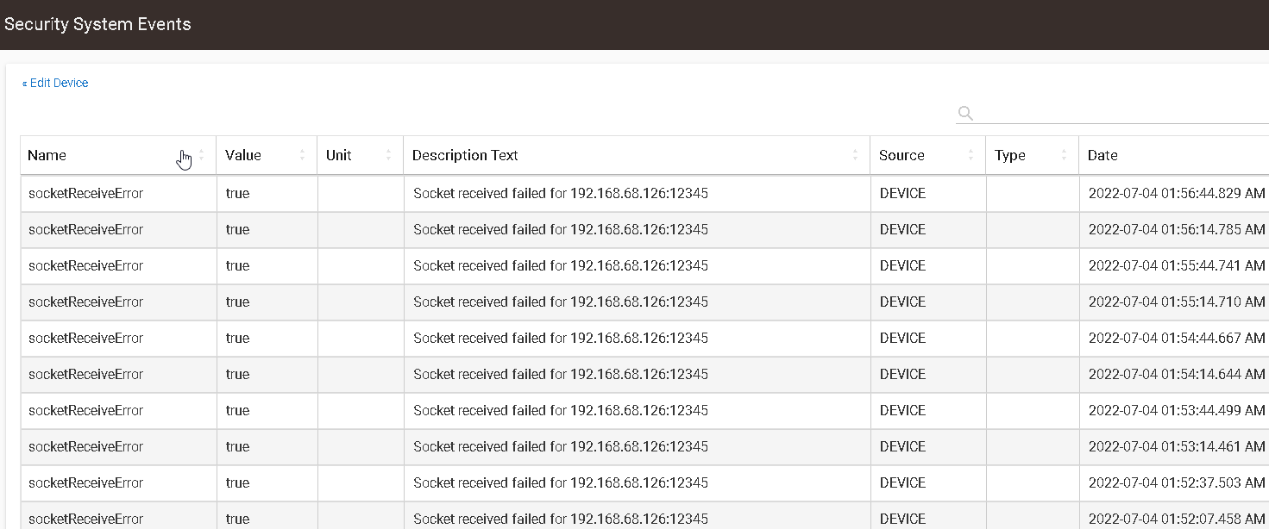The image size is (1269, 529).
Task: Sort table by Value column arrows
Action: coord(302,155)
